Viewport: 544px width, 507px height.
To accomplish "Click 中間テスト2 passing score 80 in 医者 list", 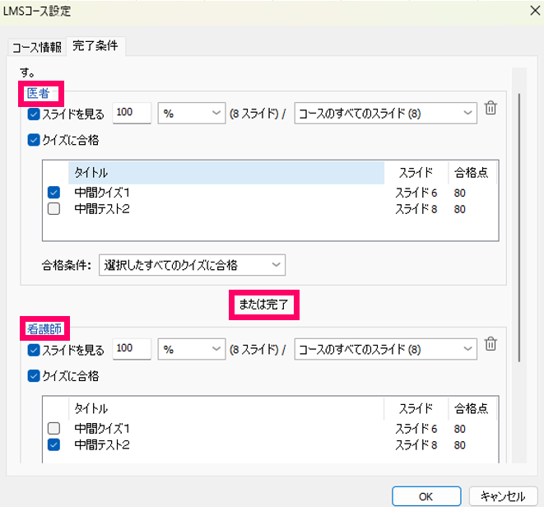I will click(460, 209).
